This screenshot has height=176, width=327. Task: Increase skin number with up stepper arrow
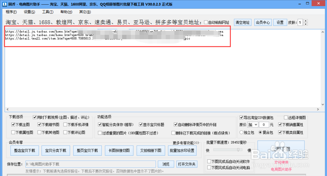[305, 21]
